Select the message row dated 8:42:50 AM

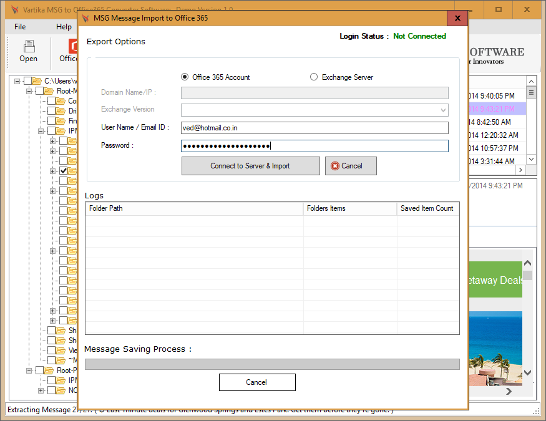497,122
